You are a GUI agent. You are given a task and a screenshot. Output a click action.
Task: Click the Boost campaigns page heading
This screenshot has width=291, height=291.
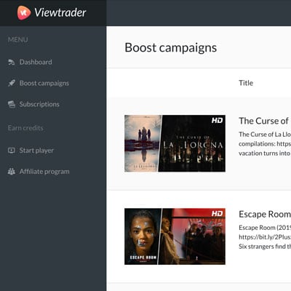tap(170, 47)
